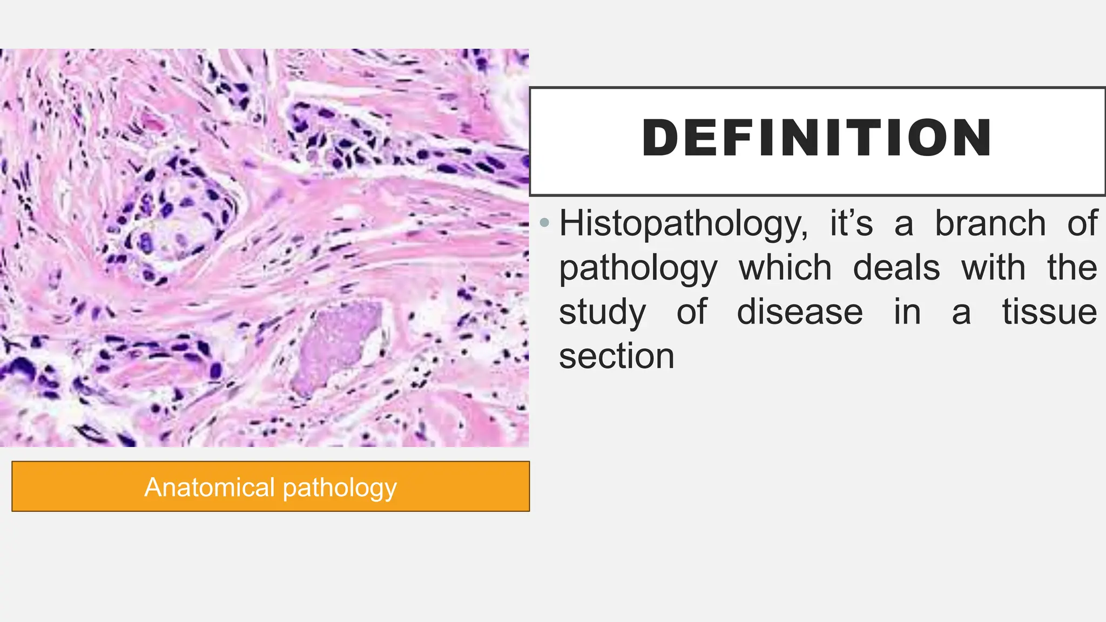This screenshot has height=622, width=1106.
Task: Click the word branch in first line
Action: (x=990, y=224)
